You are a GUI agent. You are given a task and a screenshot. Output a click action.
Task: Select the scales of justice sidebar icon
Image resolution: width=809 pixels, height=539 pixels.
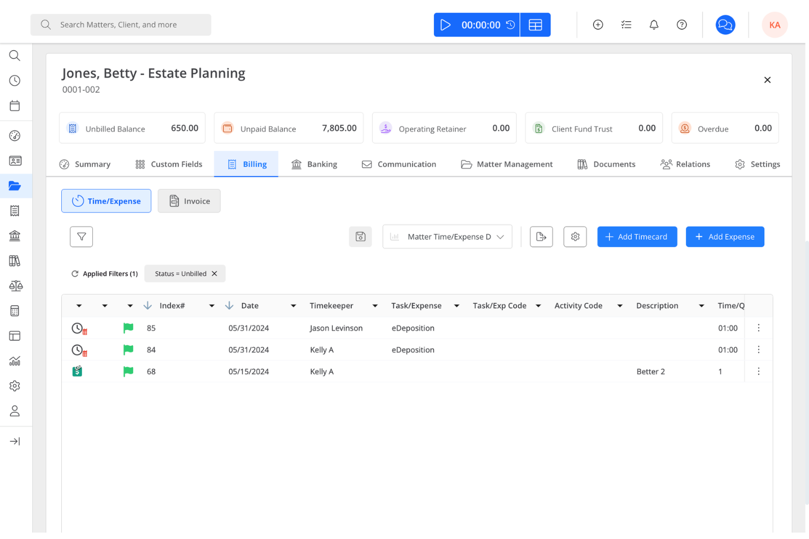pyautogui.click(x=15, y=286)
